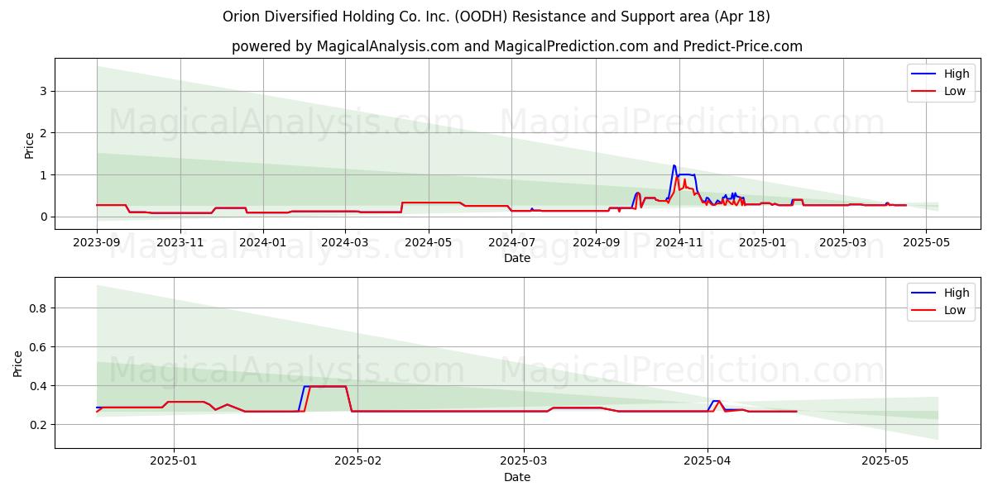
Task: Click the '0.6' y-axis tick on the bottom chart
Action: click(x=40, y=347)
